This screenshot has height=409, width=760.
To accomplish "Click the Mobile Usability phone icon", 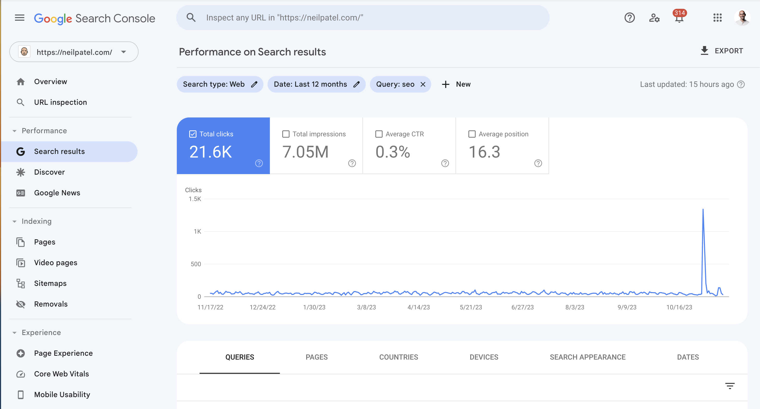I will point(20,395).
